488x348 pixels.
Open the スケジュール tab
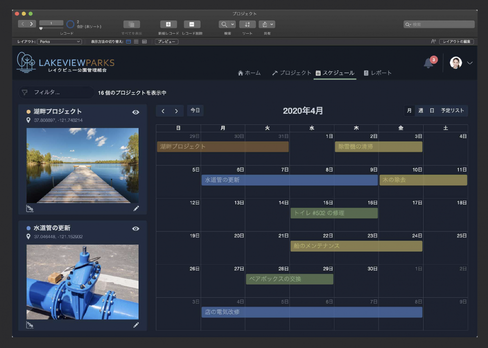tap(335, 73)
